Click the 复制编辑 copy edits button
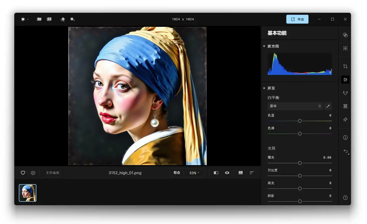Image resolution: width=367 pixels, height=224 pixels. [52, 173]
